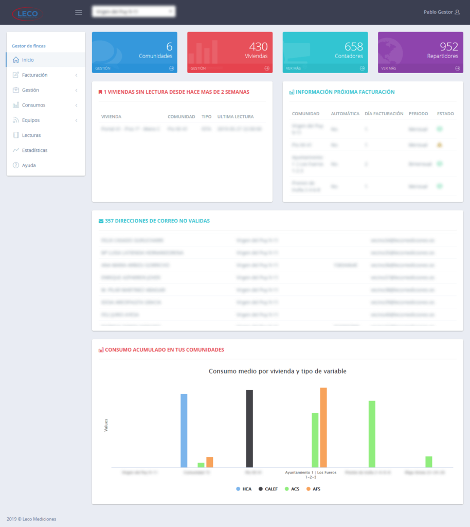Toggle CALEF series in chart legend
470x527 pixels.
pyautogui.click(x=267, y=488)
